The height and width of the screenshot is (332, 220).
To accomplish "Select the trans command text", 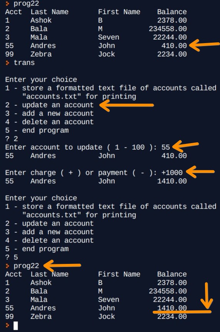I will [x=24, y=63].
